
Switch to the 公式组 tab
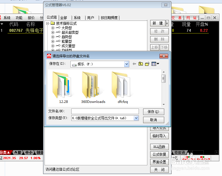[x=52, y=17]
